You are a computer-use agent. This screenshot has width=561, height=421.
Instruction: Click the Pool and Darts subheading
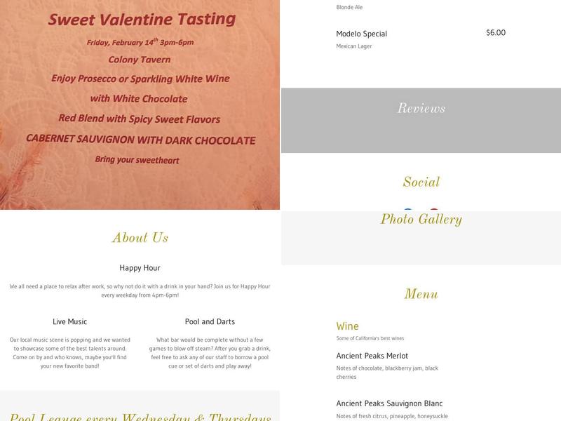click(210, 321)
